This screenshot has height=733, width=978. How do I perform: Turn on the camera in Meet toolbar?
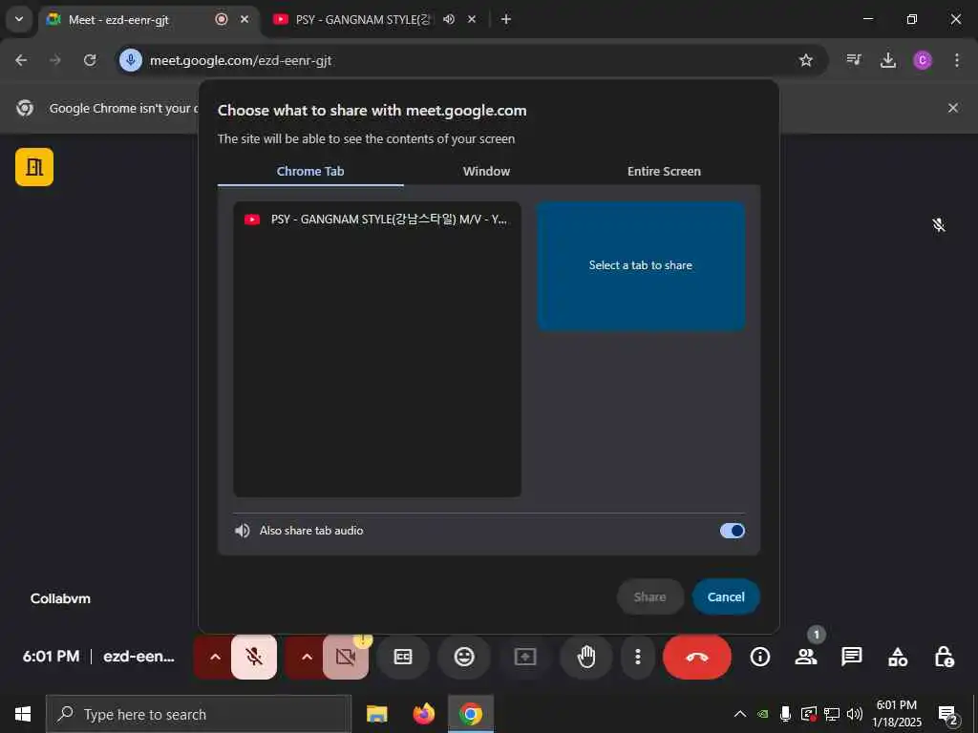click(x=346, y=657)
